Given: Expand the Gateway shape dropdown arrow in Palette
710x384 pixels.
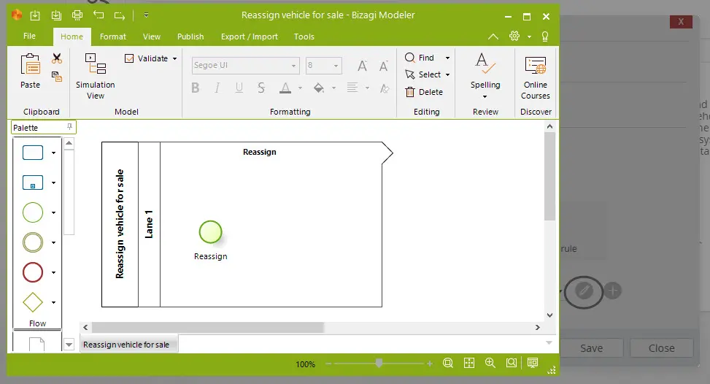Looking at the screenshot, I should click(x=53, y=302).
